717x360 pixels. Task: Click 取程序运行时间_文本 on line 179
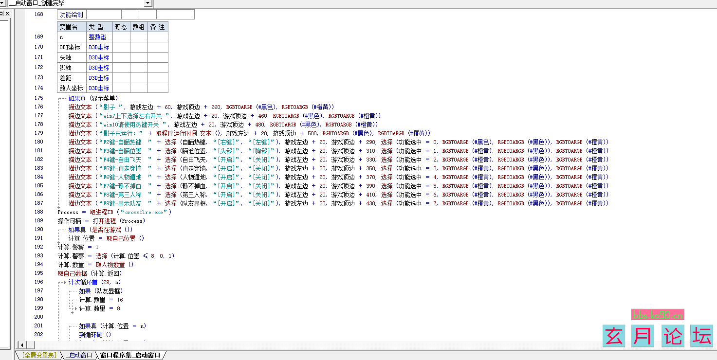click(x=184, y=133)
